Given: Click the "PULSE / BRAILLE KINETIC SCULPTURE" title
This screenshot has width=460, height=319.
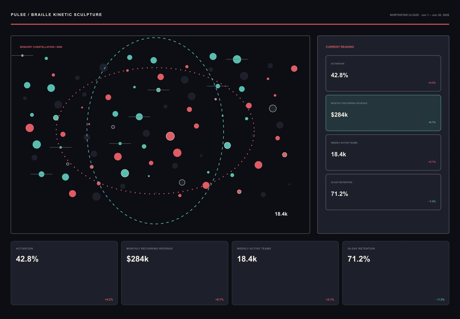Looking at the screenshot, I should (x=57, y=15).
